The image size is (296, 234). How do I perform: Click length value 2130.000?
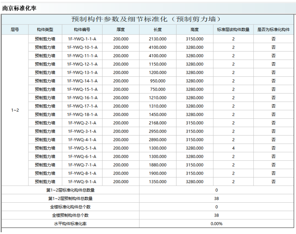pos(158,39)
